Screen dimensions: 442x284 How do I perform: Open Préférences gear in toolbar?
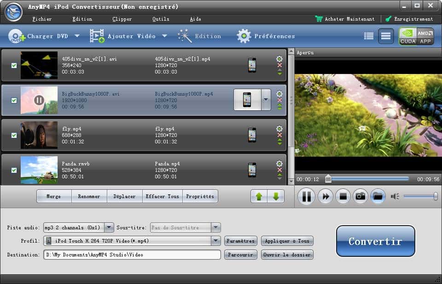pos(244,36)
